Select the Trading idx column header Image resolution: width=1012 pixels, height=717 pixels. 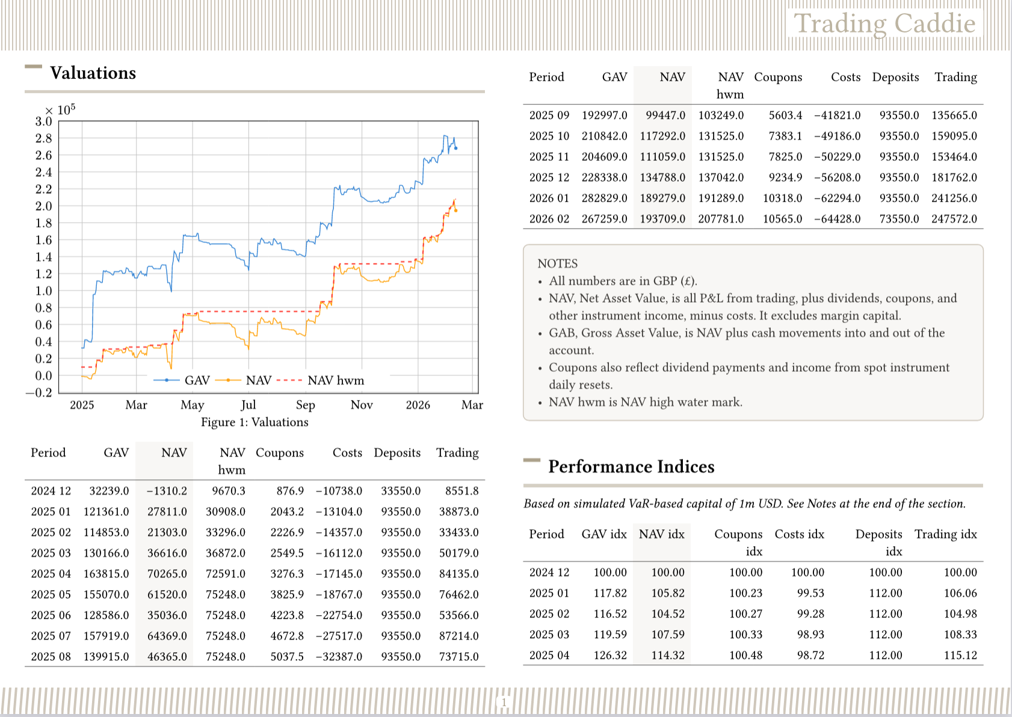pos(945,534)
